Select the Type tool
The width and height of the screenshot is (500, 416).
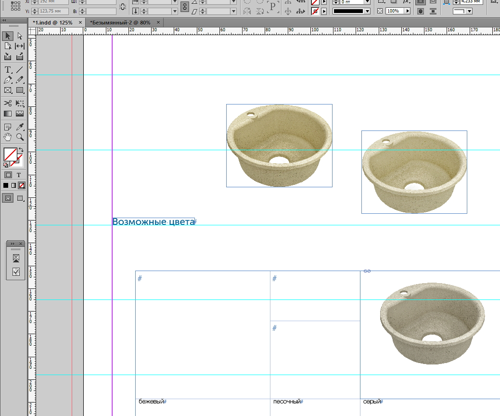[x=8, y=70]
